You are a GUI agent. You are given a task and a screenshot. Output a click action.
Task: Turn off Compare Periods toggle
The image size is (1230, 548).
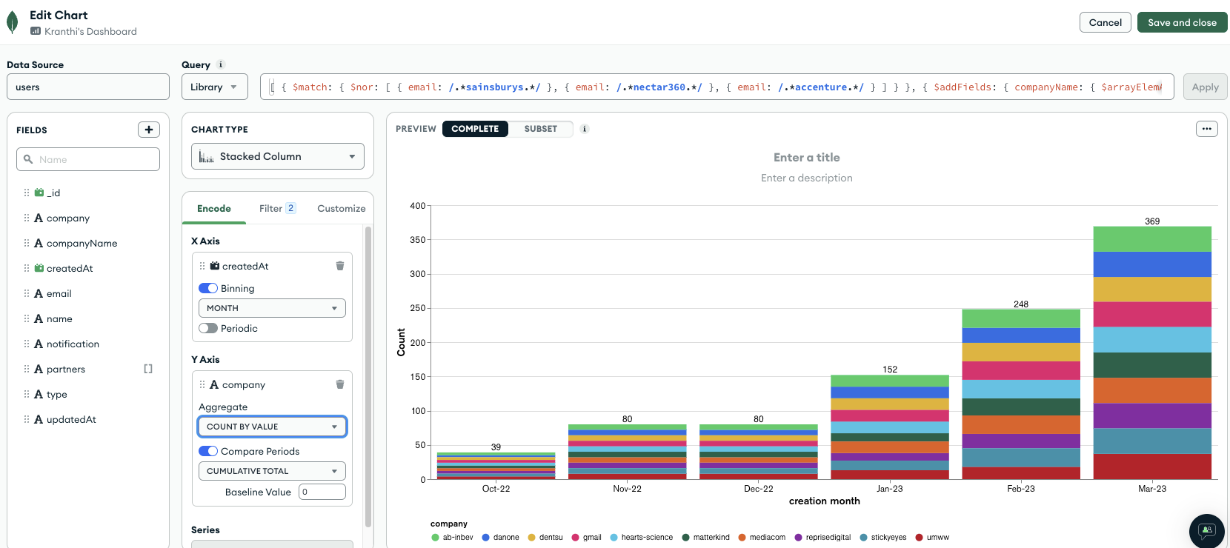click(x=208, y=451)
